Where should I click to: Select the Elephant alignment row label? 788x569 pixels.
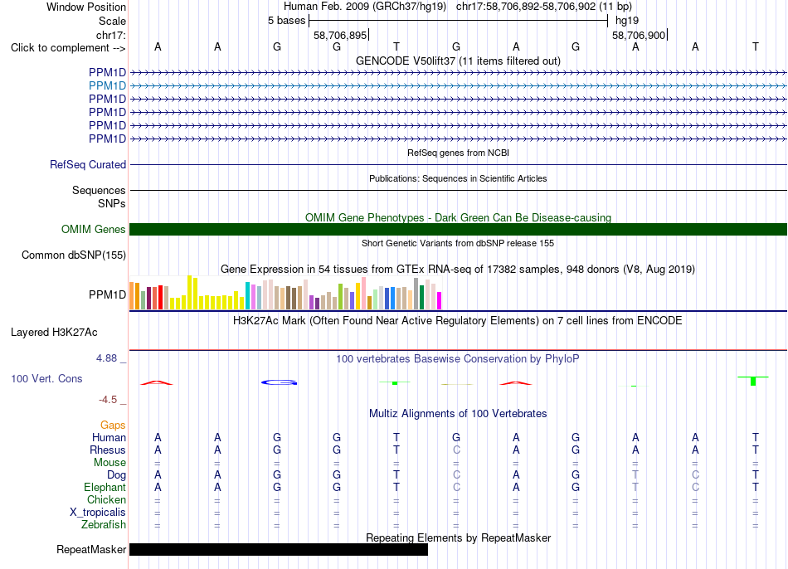point(105,488)
